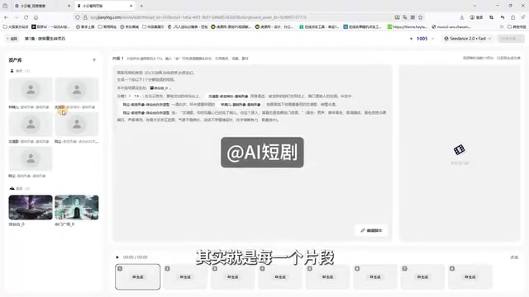529x297 pixels.
Task: Generate clip in the fourth timeline segment
Action: pyautogui.click(x=280, y=277)
